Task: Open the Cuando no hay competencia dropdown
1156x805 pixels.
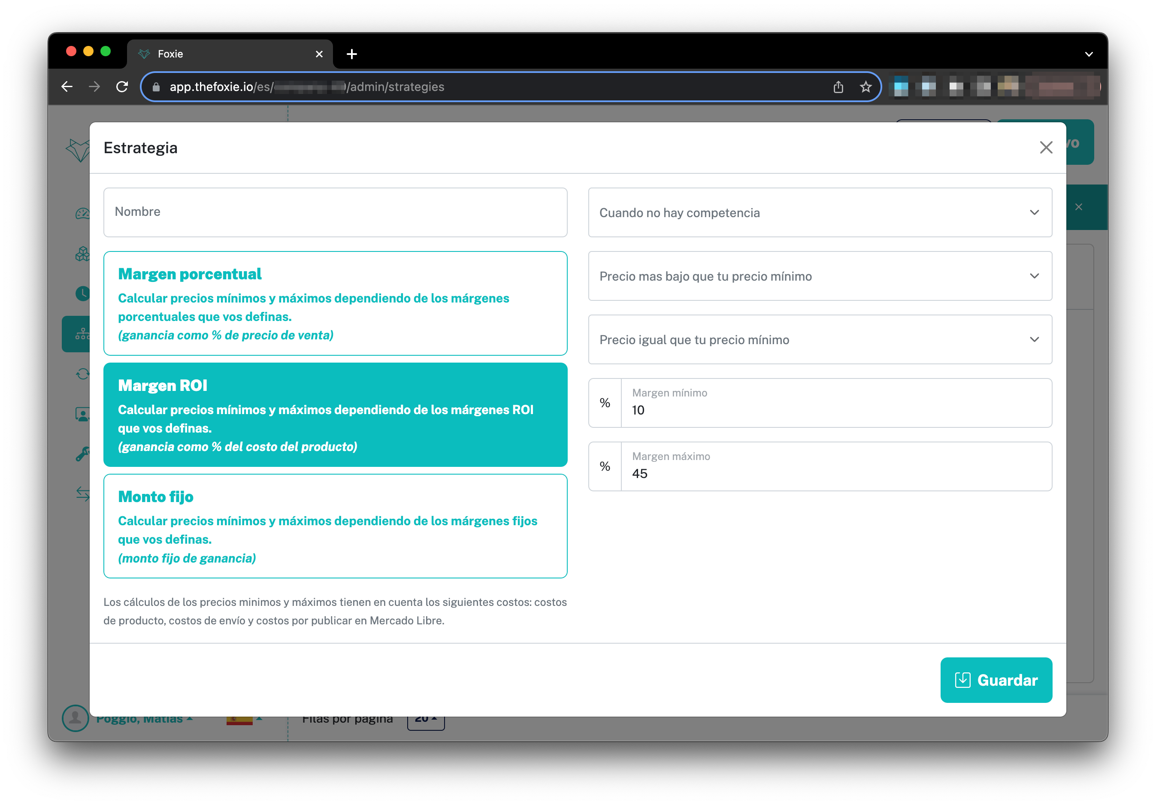Action: (820, 212)
